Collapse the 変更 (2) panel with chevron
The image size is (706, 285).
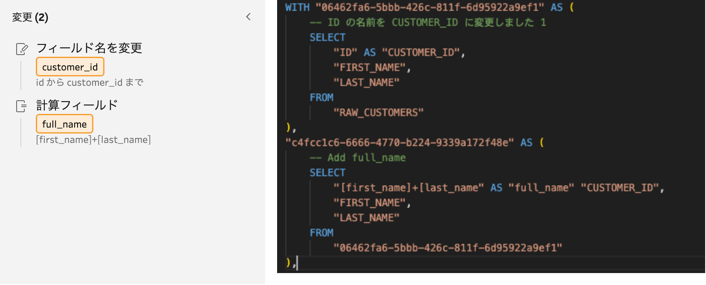pyautogui.click(x=248, y=17)
